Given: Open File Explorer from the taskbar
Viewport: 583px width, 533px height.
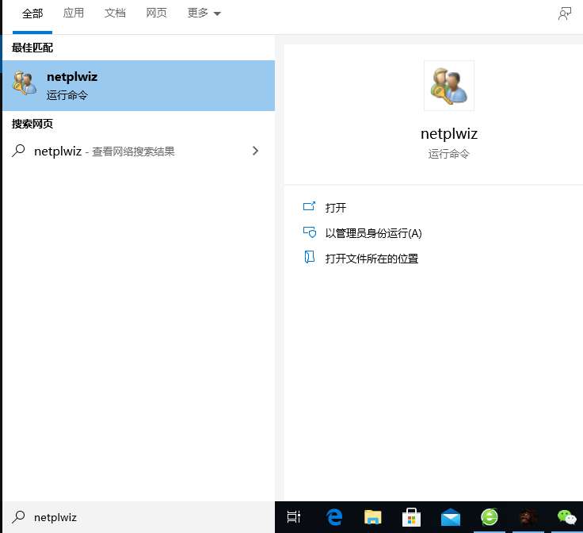Looking at the screenshot, I should [372, 517].
